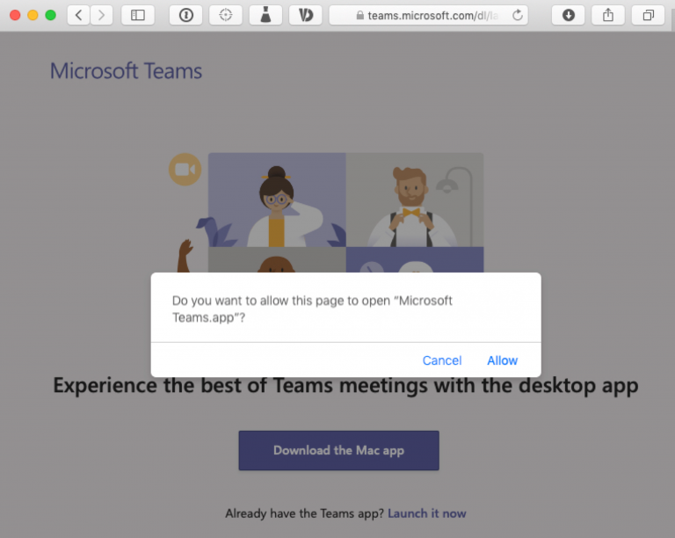Show the tab overview

click(x=648, y=16)
